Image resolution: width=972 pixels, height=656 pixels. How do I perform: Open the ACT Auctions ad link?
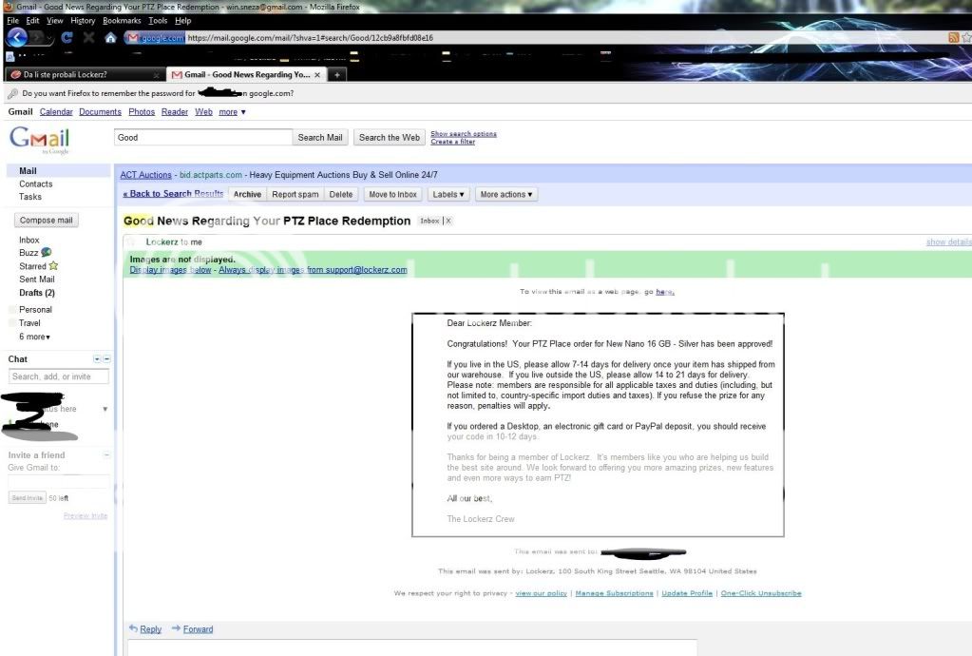coord(145,175)
